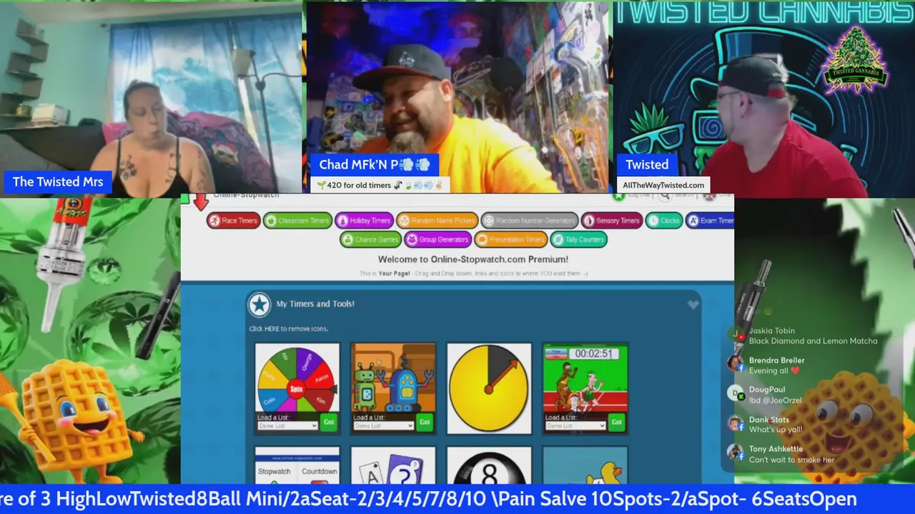Open the Random Number Generators category
The image size is (915, 514).
tap(529, 221)
